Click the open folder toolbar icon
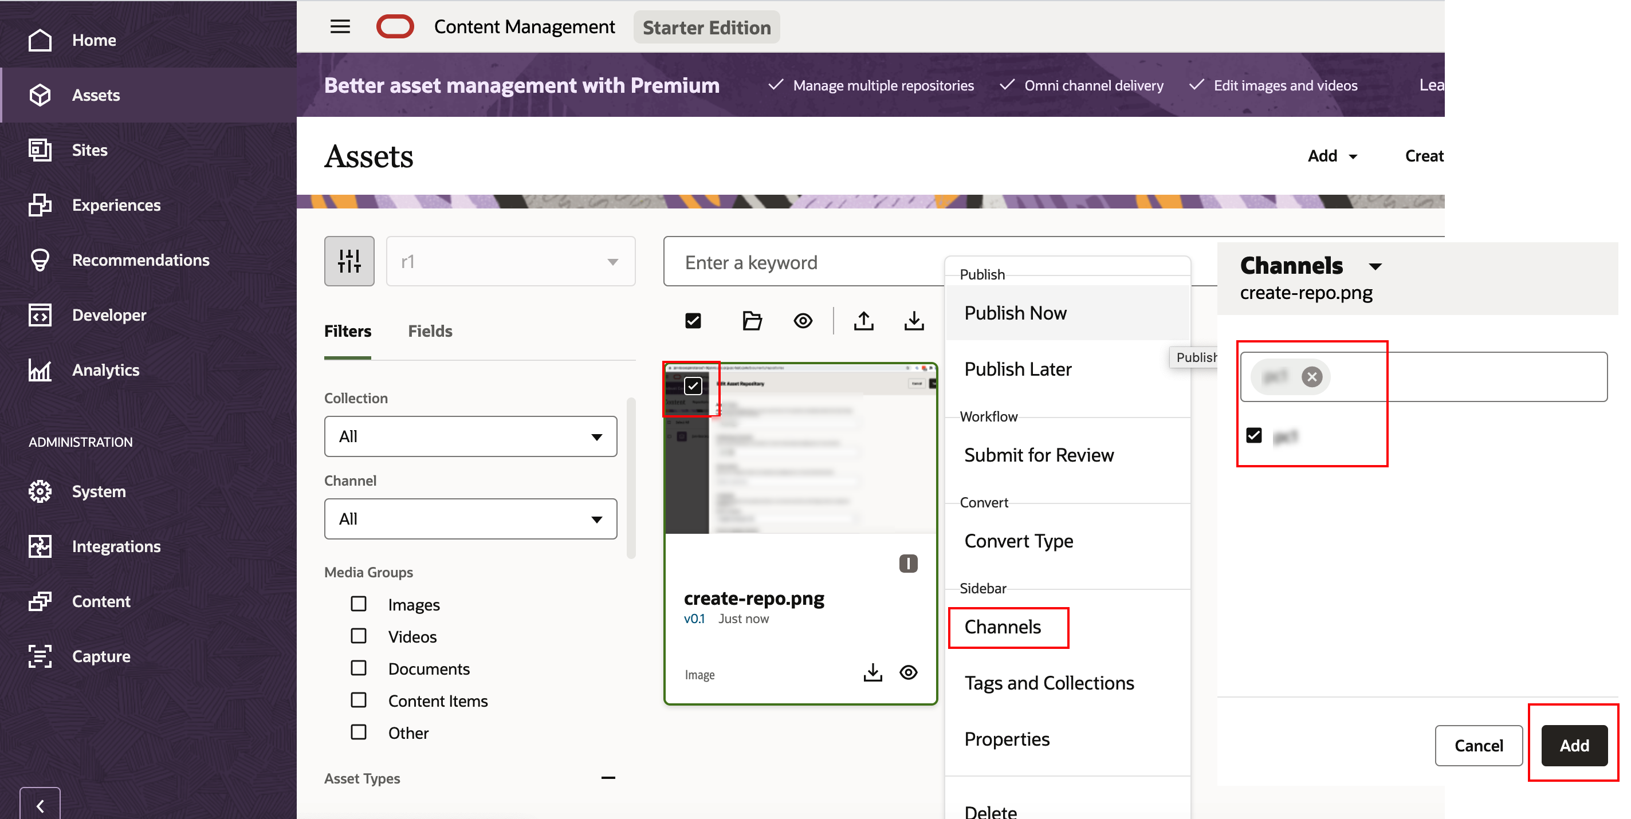The width and height of the screenshot is (1631, 819). 752,321
